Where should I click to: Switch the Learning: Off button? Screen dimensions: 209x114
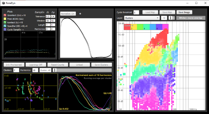click(36, 65)
